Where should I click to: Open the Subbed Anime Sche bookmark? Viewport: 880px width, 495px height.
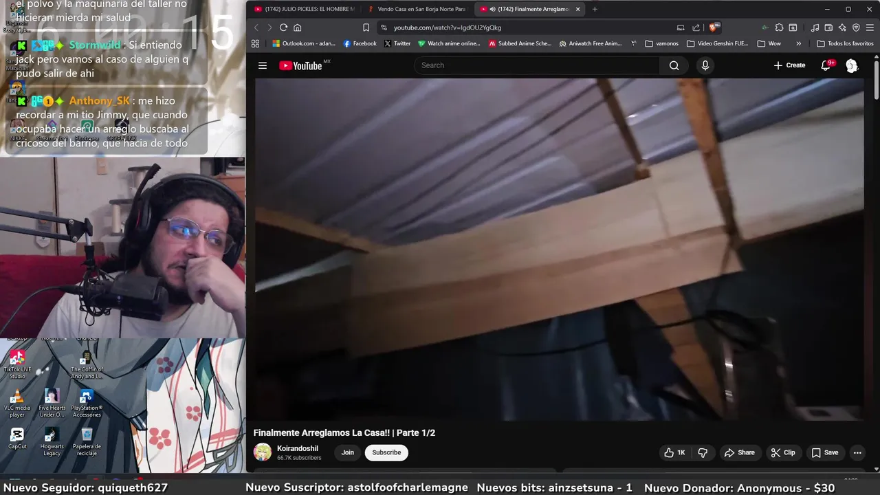click(520, 43)
